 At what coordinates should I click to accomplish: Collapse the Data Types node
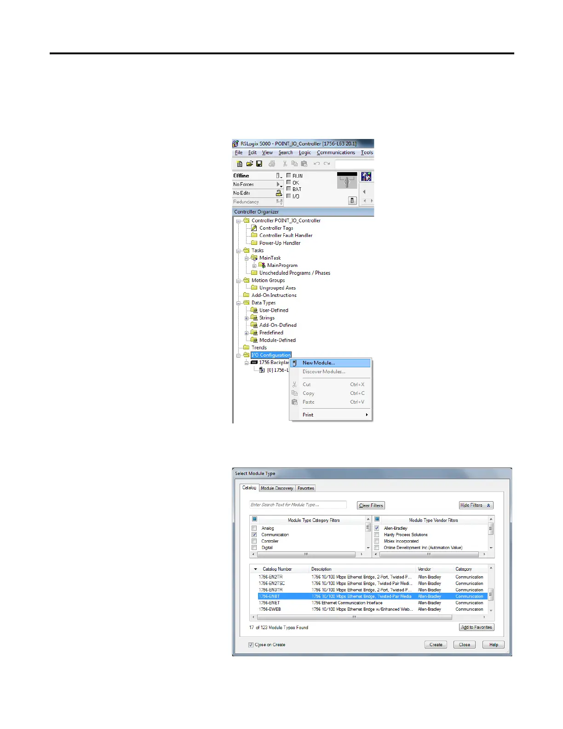pyautogui.click(x=239, y=303)
